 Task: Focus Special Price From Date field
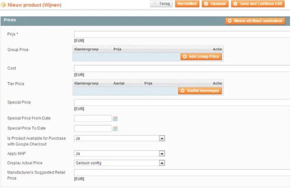pyautogui.click(x=93, y=119)
